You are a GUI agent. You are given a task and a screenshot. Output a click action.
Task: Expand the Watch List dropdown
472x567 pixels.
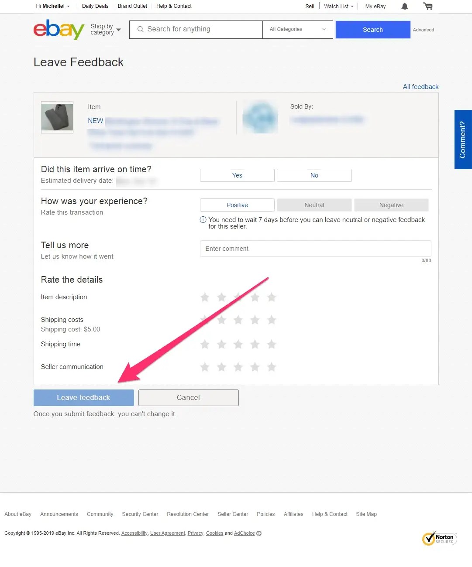click(338, 6)
